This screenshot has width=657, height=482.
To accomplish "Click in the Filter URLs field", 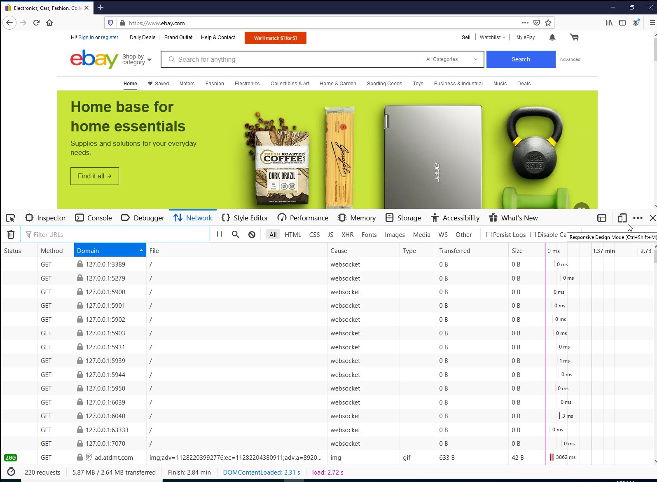I will point(115,234).
